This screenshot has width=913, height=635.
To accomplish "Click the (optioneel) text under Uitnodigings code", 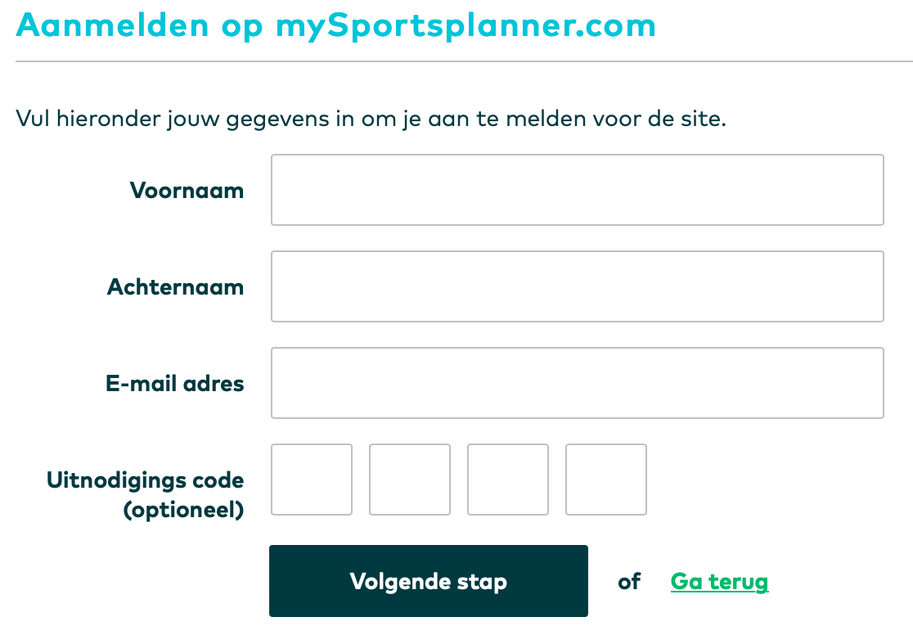I will [x=183, y=511].
